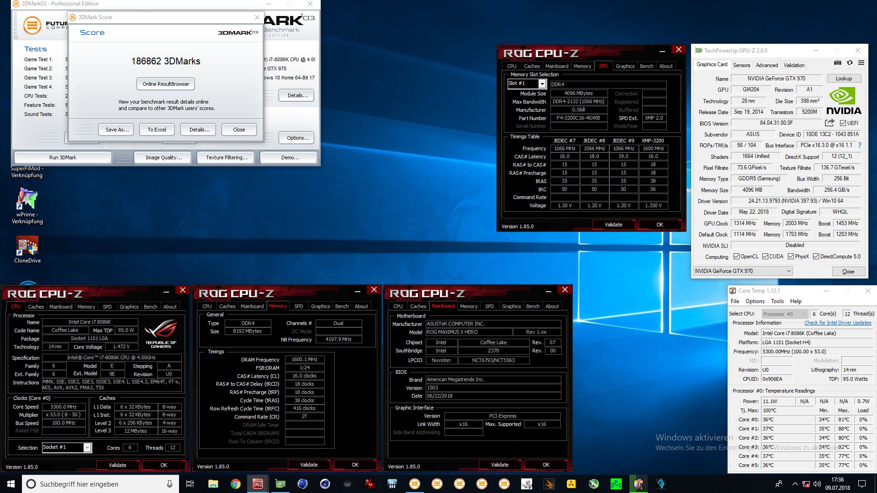Switch to Advanced tab in GPU-Z
This screenshot has width=877, height=493.
(766, 65)
